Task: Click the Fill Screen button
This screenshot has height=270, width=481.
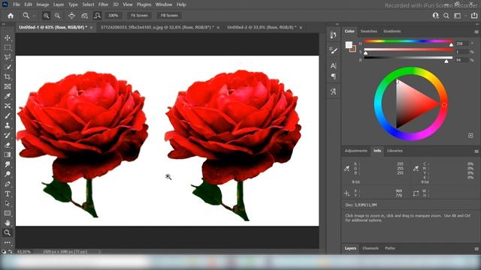Action: (x=169, y=15)
